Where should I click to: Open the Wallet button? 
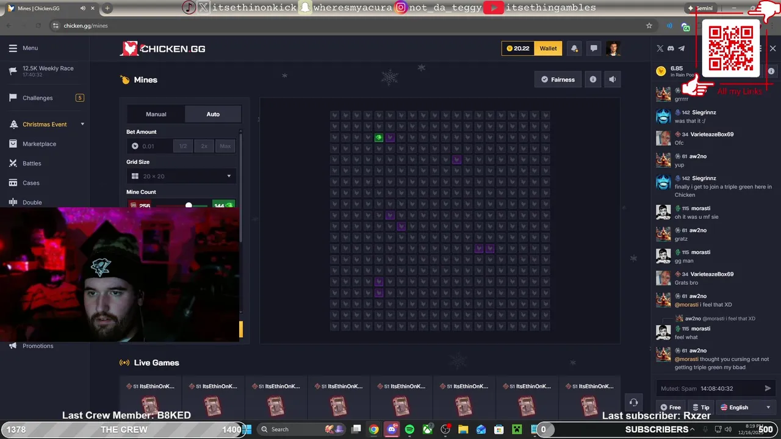pyautogui.click(x=548, y=49)
